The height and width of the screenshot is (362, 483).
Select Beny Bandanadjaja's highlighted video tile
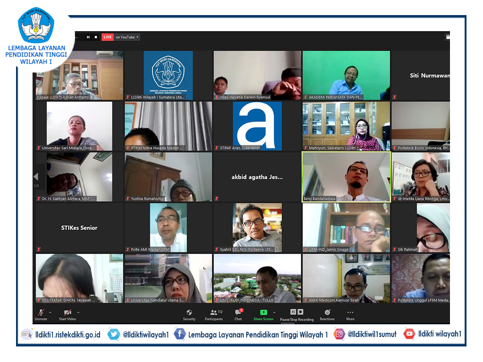(346, 177)
